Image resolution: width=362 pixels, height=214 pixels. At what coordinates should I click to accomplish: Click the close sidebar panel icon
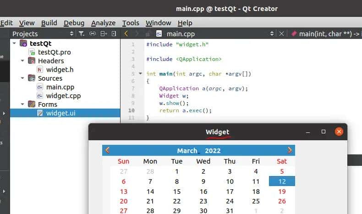(x=114, y=34)
